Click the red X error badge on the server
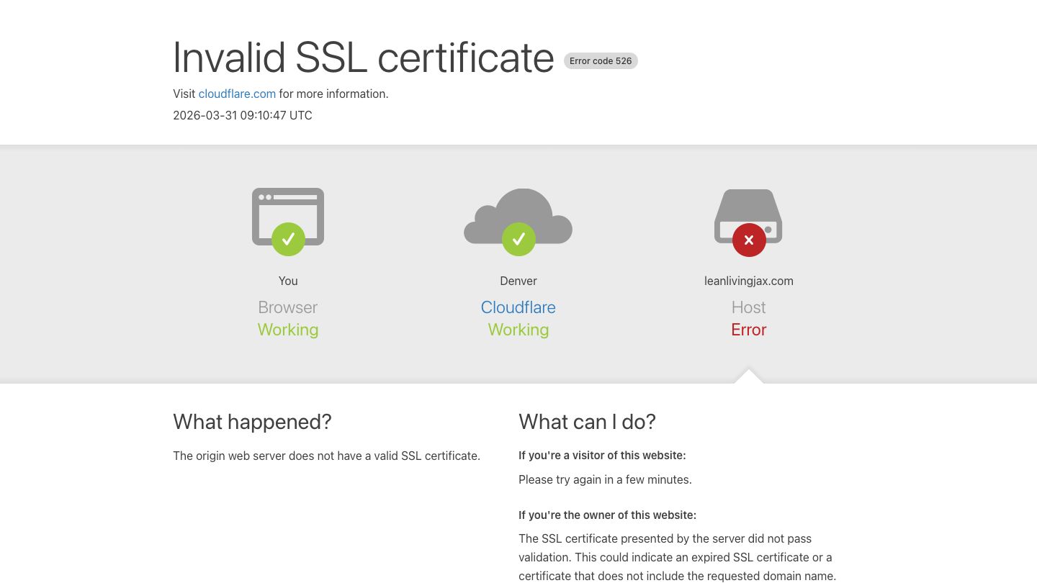Screen dimensions: 1037x583 [749, 240]
